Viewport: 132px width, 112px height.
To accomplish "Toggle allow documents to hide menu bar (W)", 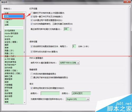I will coord(32,24).
